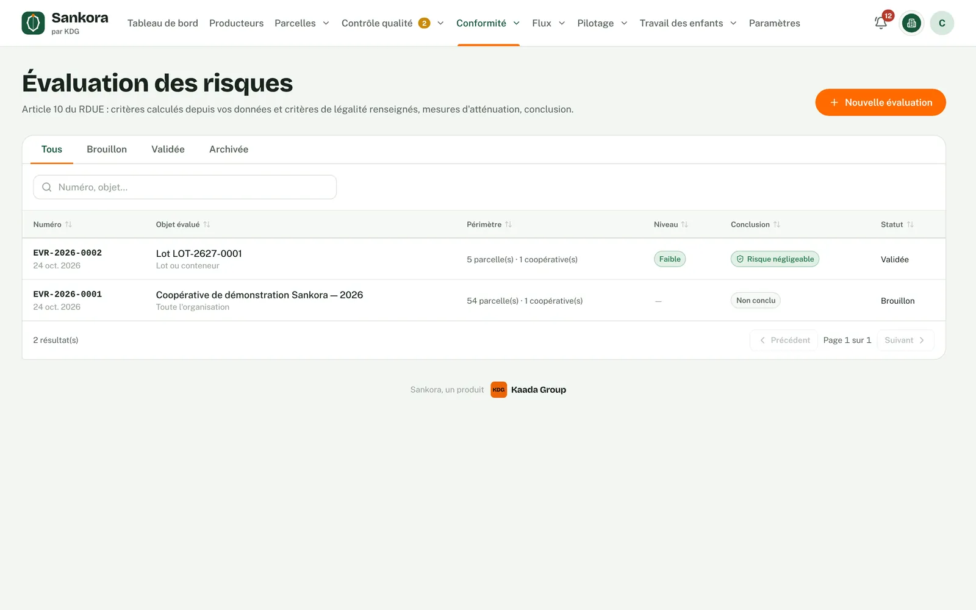This screenshot has width=976, height=610.
Task: Click Page 1 sur 1 indicator
Action: [847, 340]
